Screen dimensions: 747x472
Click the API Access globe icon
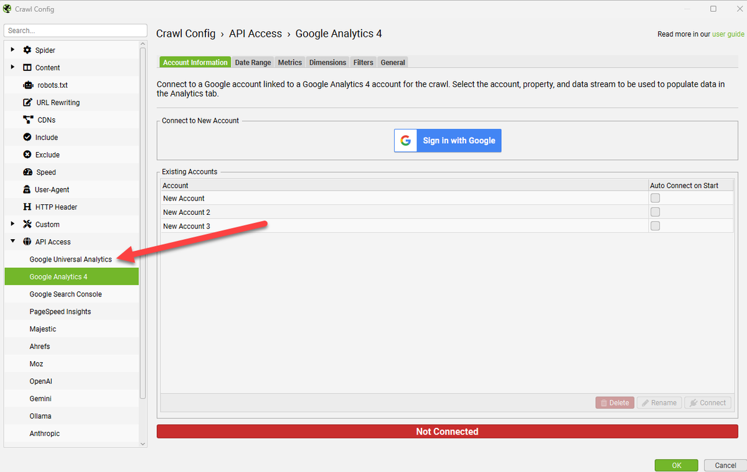27,242
